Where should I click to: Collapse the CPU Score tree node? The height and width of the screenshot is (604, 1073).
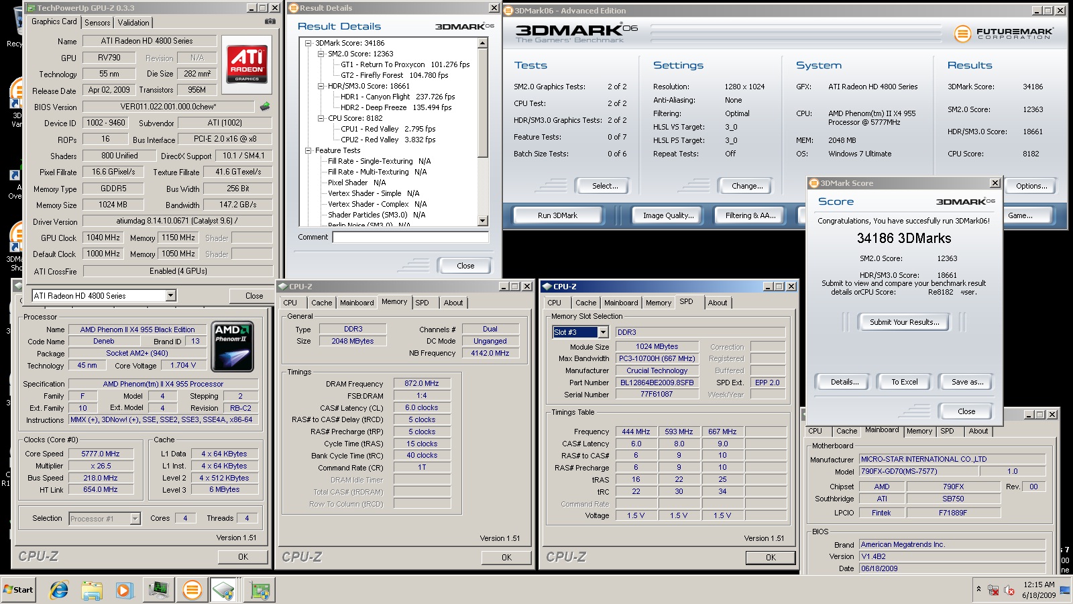(x=321, y=118)
